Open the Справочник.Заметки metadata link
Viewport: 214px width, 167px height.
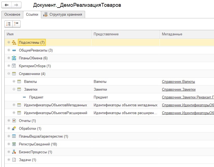[179, 90]
